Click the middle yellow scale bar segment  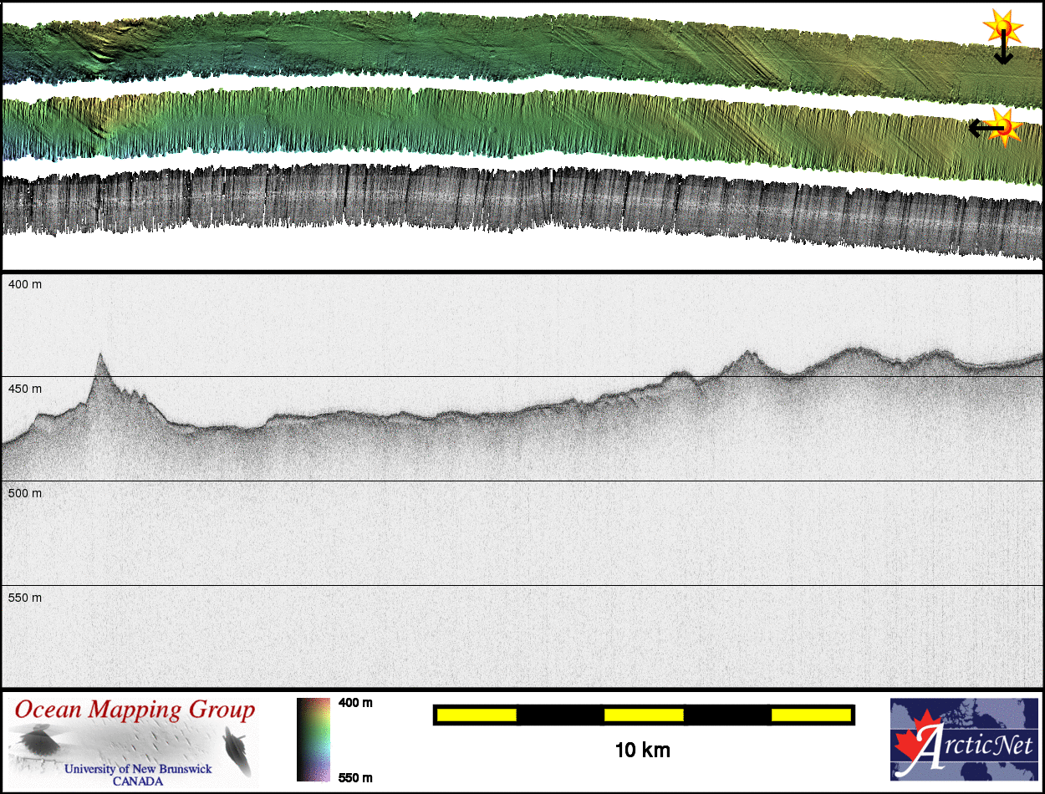tap(644, 715)
